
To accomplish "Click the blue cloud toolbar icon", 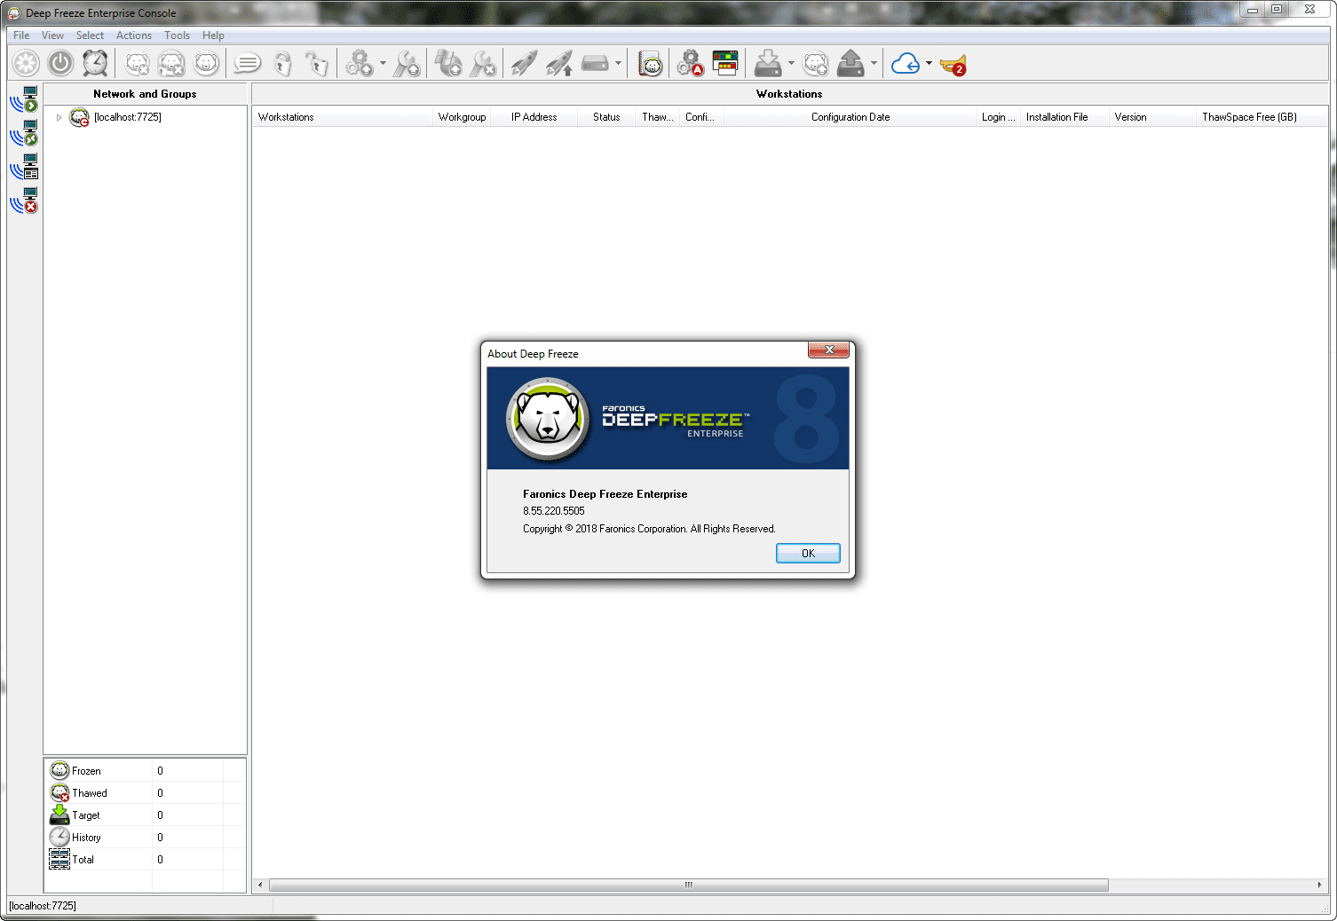I will 906,64.
